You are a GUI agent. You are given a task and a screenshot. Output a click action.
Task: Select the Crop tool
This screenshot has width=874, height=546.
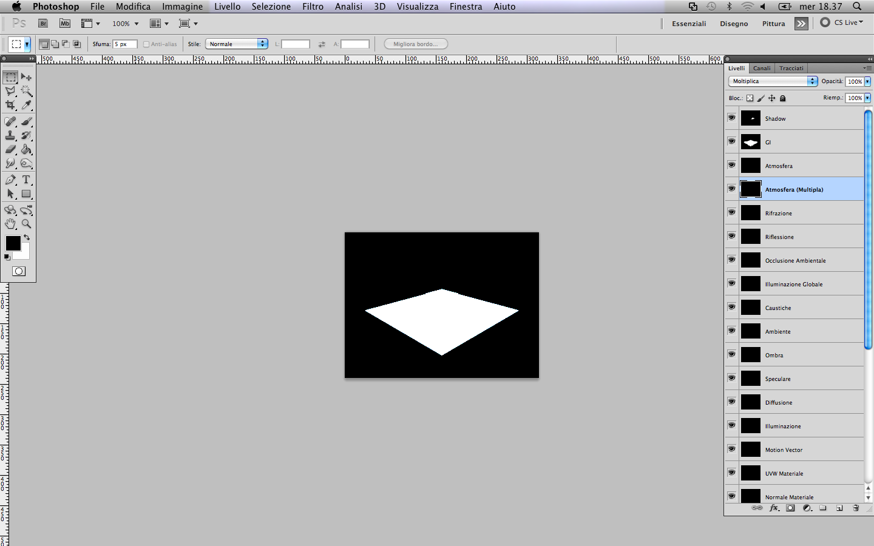point(10,105)
